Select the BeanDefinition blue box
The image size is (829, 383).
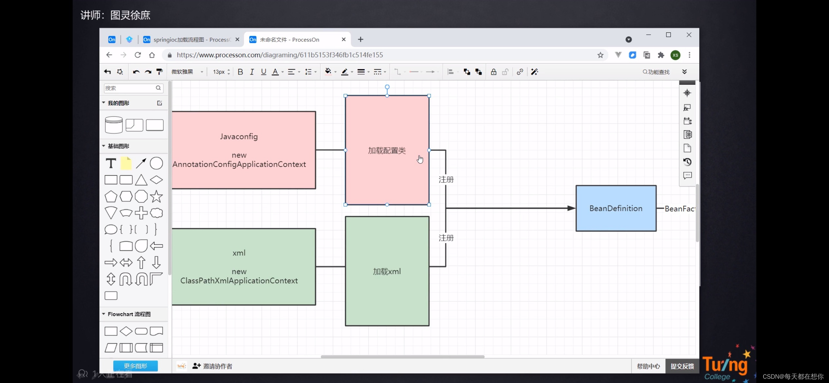pyautogui.click(x=616, y=208)
